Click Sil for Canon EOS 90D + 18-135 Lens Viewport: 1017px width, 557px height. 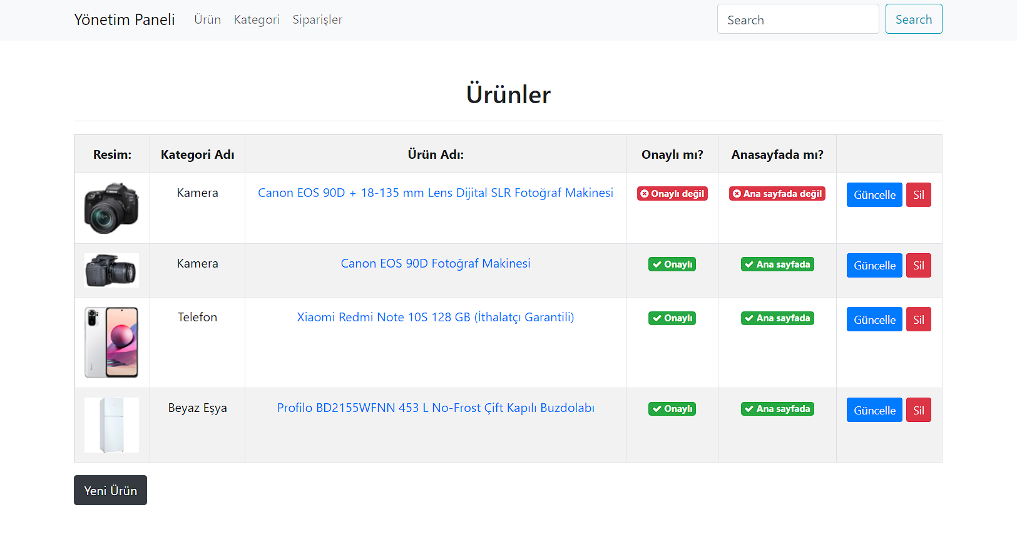click(919, 194)
